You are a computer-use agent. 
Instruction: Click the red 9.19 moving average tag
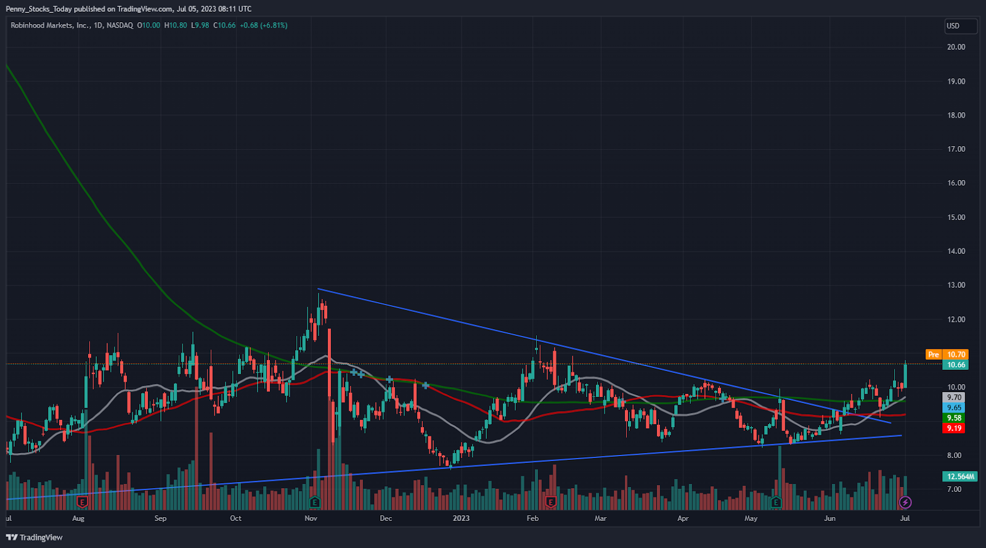[954, 428]
